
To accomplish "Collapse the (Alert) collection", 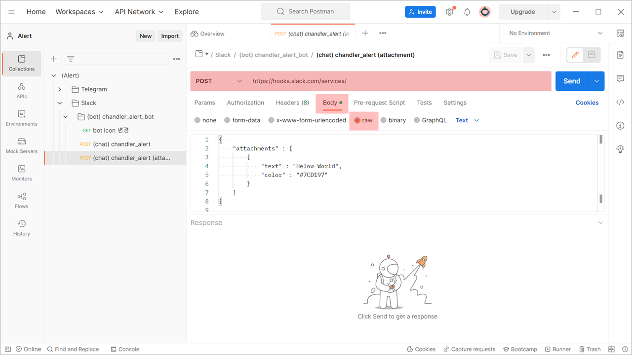I will pyautogui.click(x=54, y=75).
